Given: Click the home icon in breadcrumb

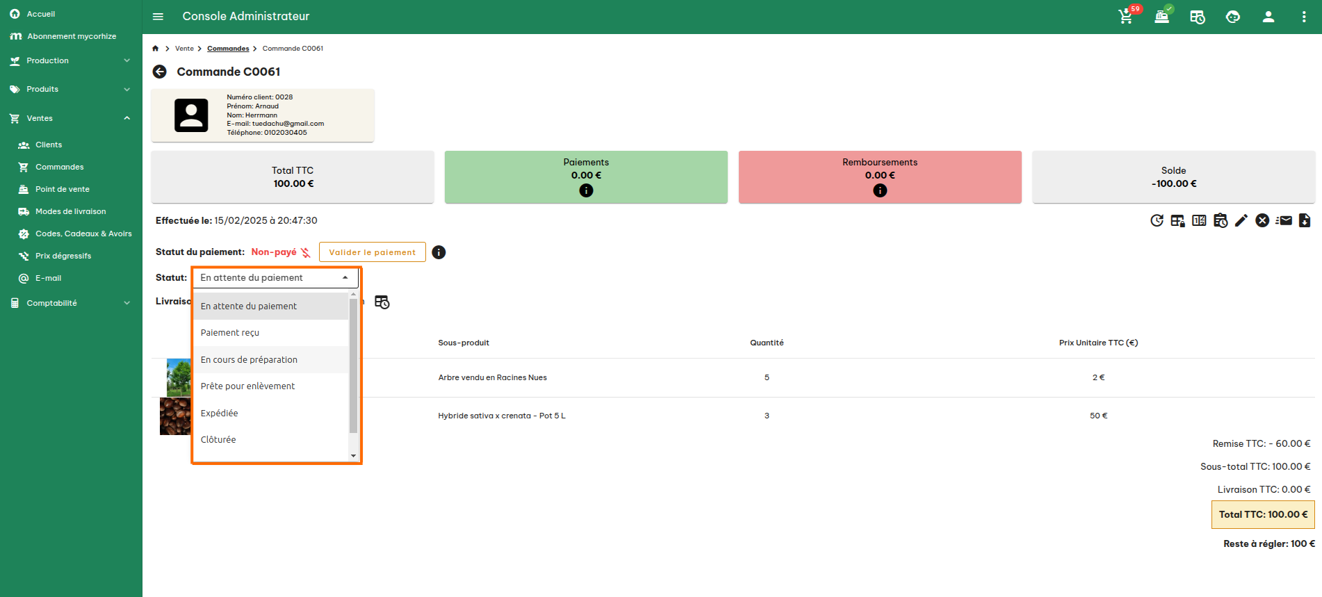Looking at the screenshot, I should (x=155, y=49).
